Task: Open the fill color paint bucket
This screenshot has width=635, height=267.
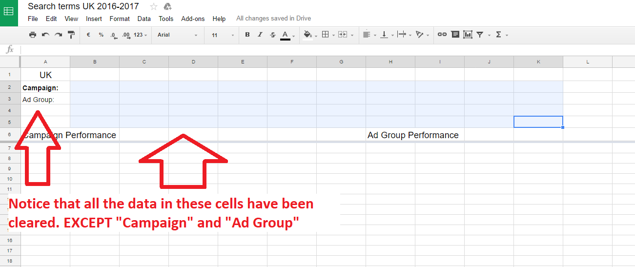Action: 307,35
